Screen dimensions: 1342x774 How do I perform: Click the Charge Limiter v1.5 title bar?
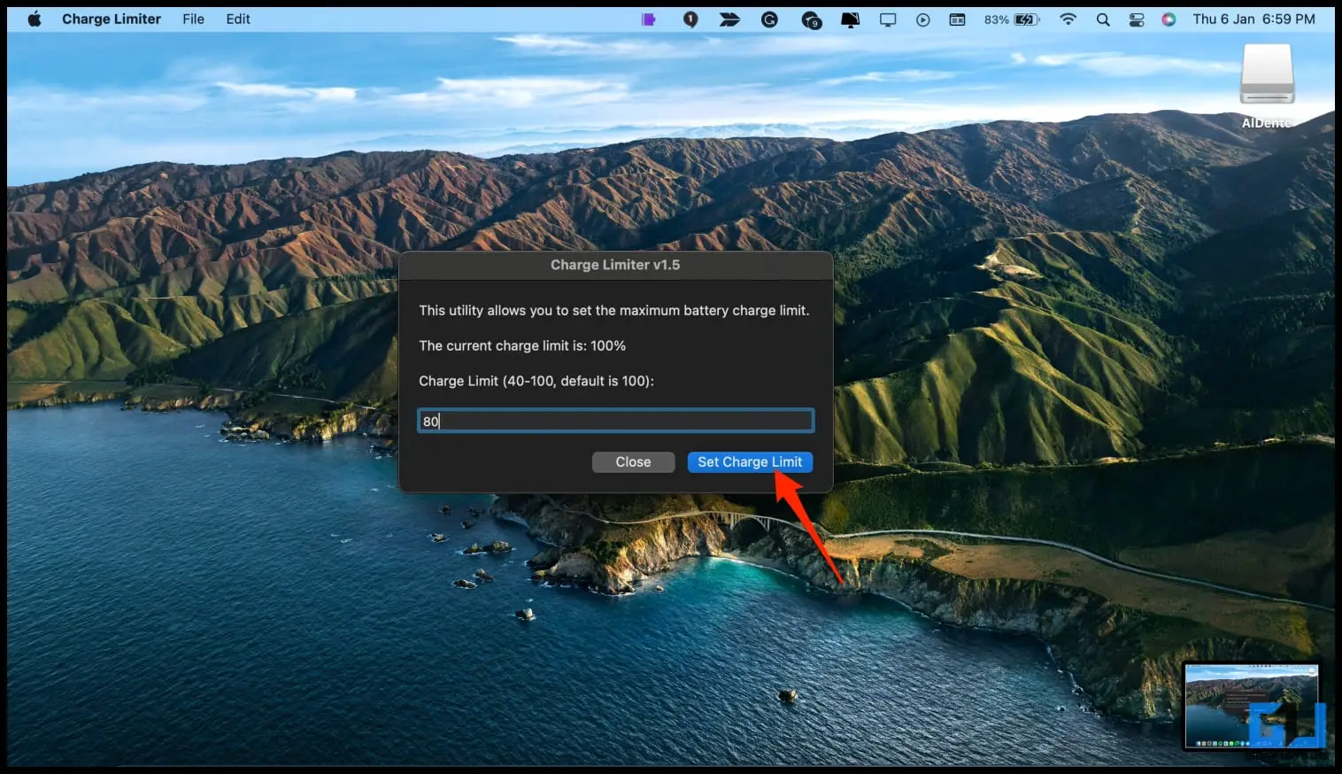pos(615,265)
